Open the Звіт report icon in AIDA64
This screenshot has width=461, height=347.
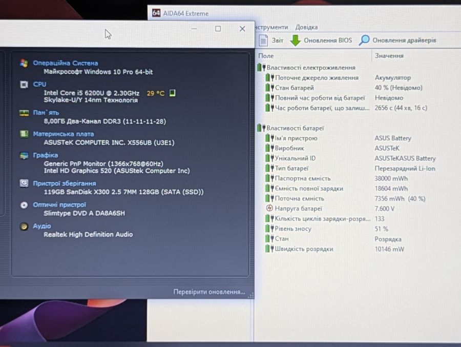click(x=263, y=40)
